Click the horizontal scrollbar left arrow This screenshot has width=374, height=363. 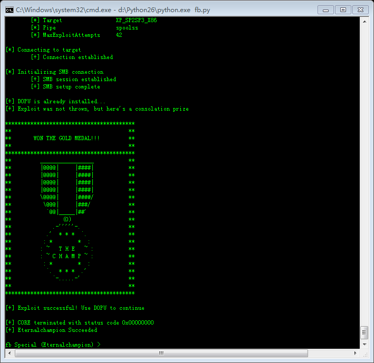(9, 353)
